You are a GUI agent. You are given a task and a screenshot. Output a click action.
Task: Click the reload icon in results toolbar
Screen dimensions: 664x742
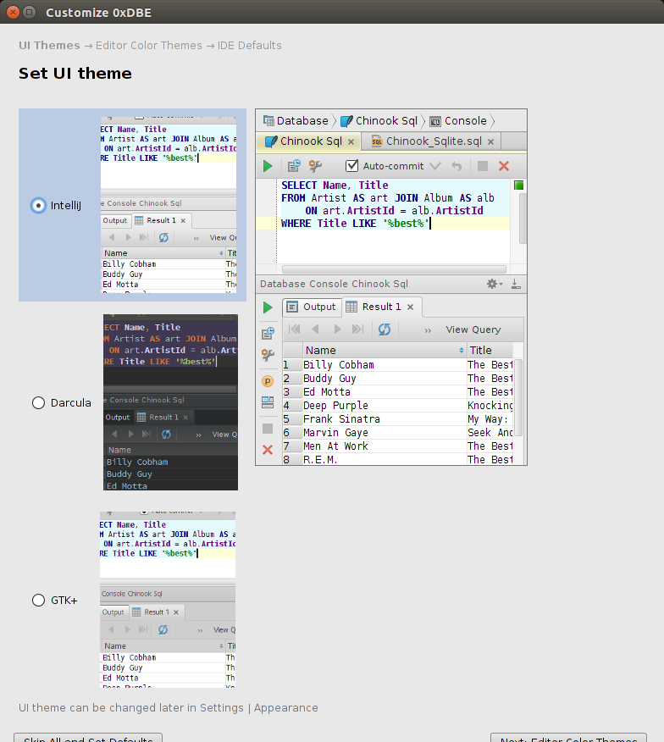tap(385, 329)
